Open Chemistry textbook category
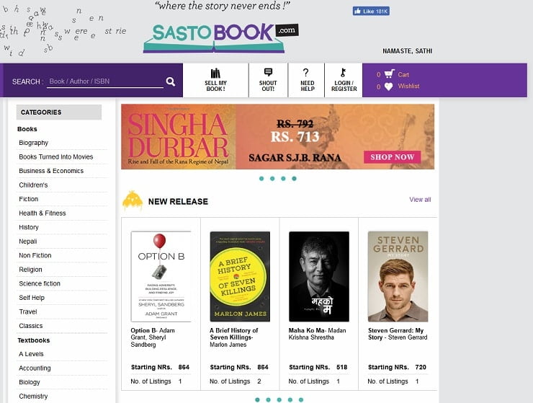 (x=33, y=397)
